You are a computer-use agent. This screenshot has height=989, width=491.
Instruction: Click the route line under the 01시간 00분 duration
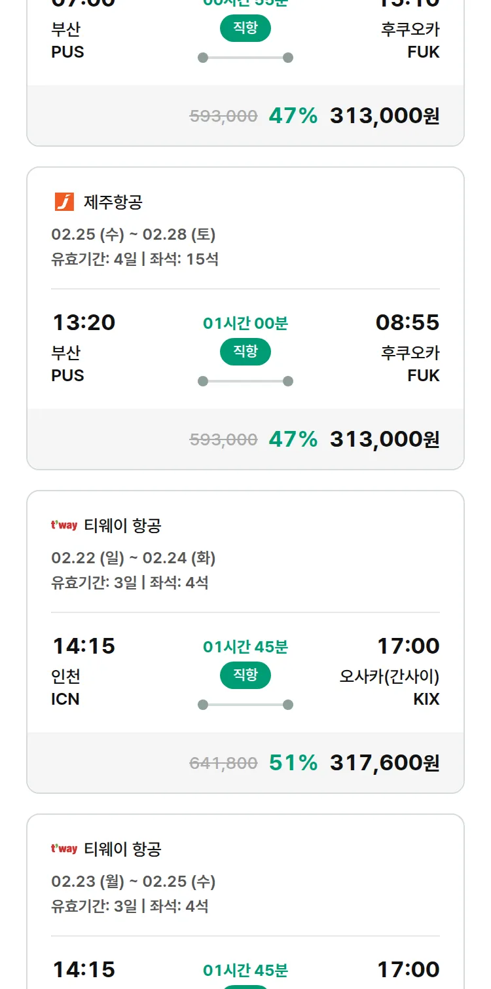(245, 381)
